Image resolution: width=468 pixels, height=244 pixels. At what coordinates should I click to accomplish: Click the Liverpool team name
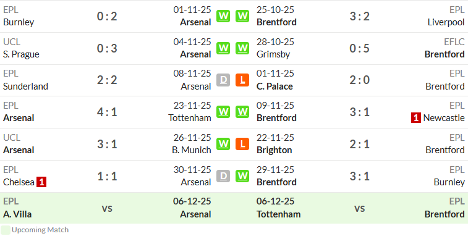pos(446,22)
